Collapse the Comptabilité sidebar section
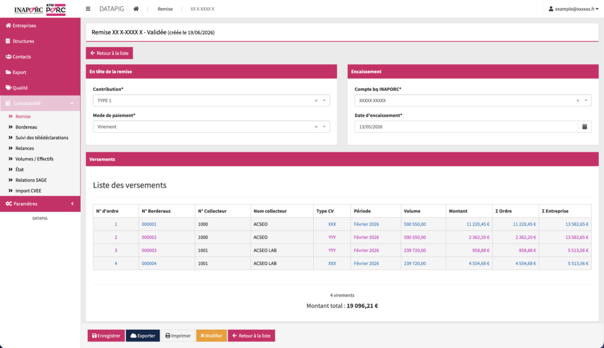Screen dimensions: 604x348 coord(40,103)
